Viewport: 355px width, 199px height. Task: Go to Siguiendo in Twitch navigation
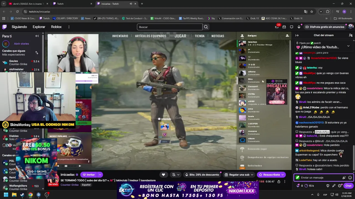pyautogui.click(x=19, y=27)
